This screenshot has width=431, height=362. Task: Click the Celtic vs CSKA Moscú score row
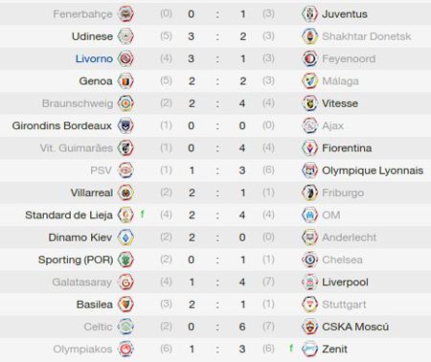215,327
